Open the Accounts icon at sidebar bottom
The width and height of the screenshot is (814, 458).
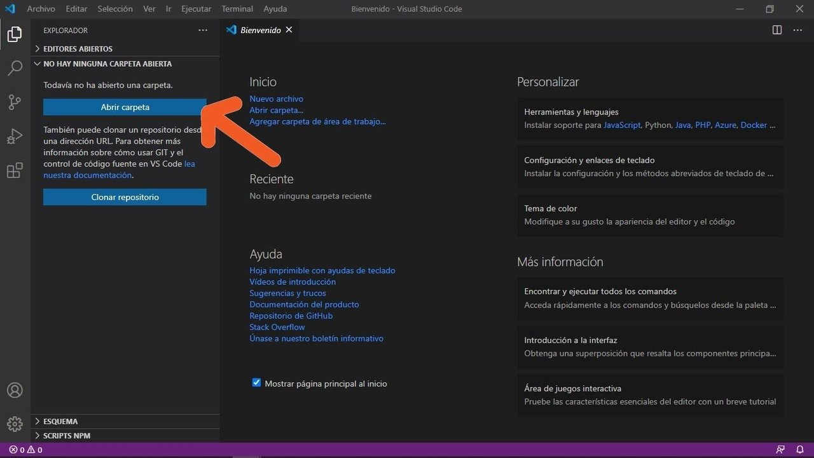pos(14,390)
